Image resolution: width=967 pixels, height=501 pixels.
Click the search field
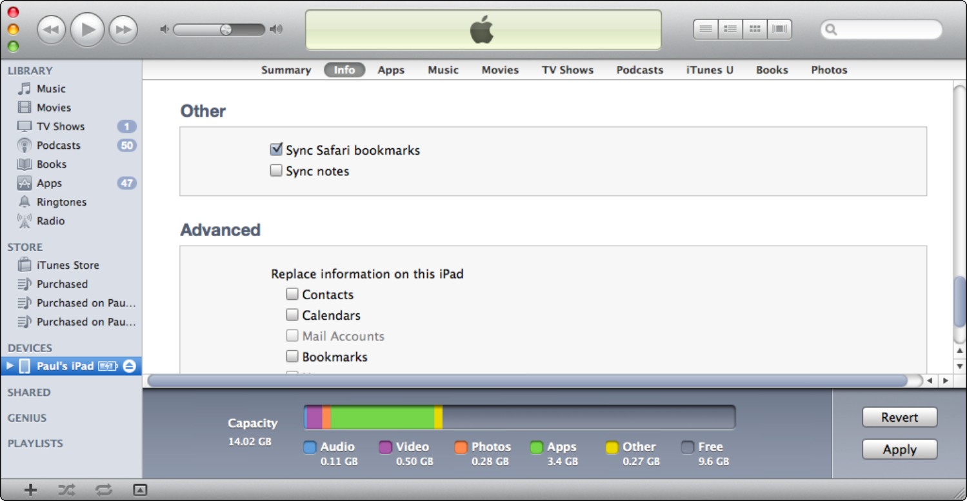pos(881,29)
